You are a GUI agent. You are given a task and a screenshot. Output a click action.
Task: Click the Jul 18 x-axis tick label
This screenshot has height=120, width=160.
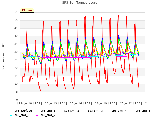[x=95, y=104]
